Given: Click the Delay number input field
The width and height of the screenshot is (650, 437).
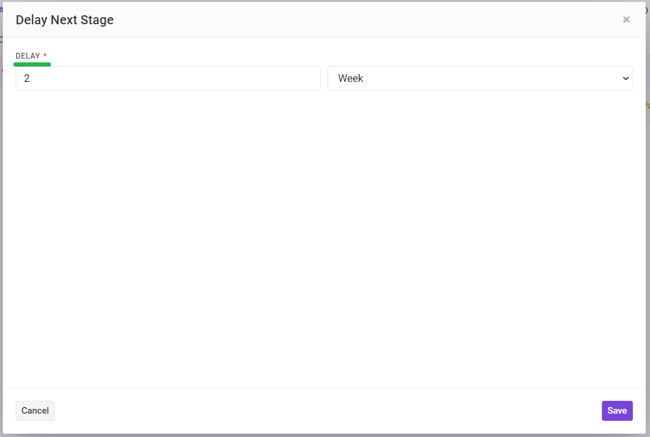Looking at the screenshot, I should point(168,78).
